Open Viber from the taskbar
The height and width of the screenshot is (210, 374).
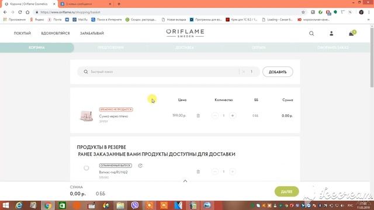pos(135,205)
